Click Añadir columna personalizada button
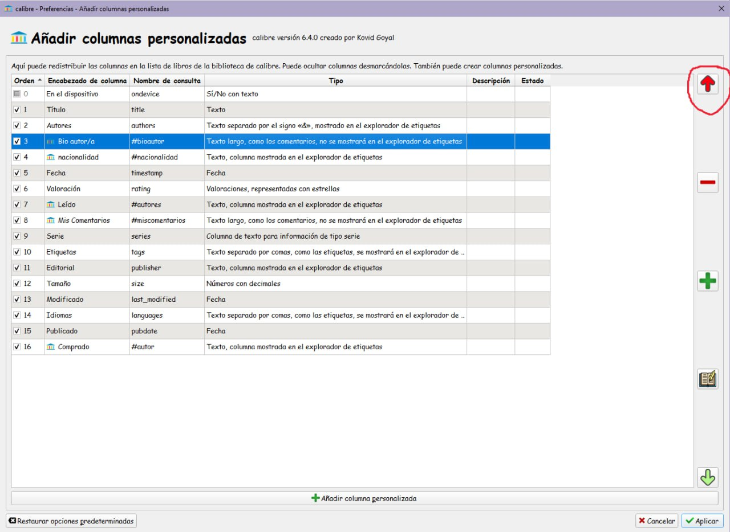Image resolution: width=730 pixels, height=532 pixels. (x=364, y=498)
